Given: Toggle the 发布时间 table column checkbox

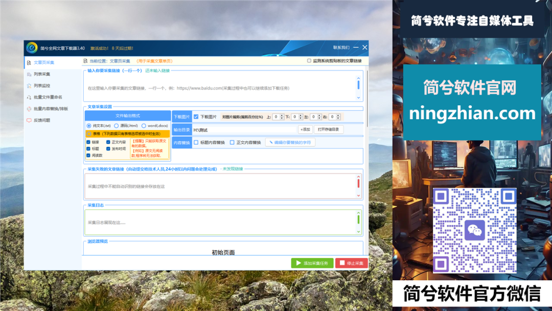Looking at the screenshot, I should 108,149.
